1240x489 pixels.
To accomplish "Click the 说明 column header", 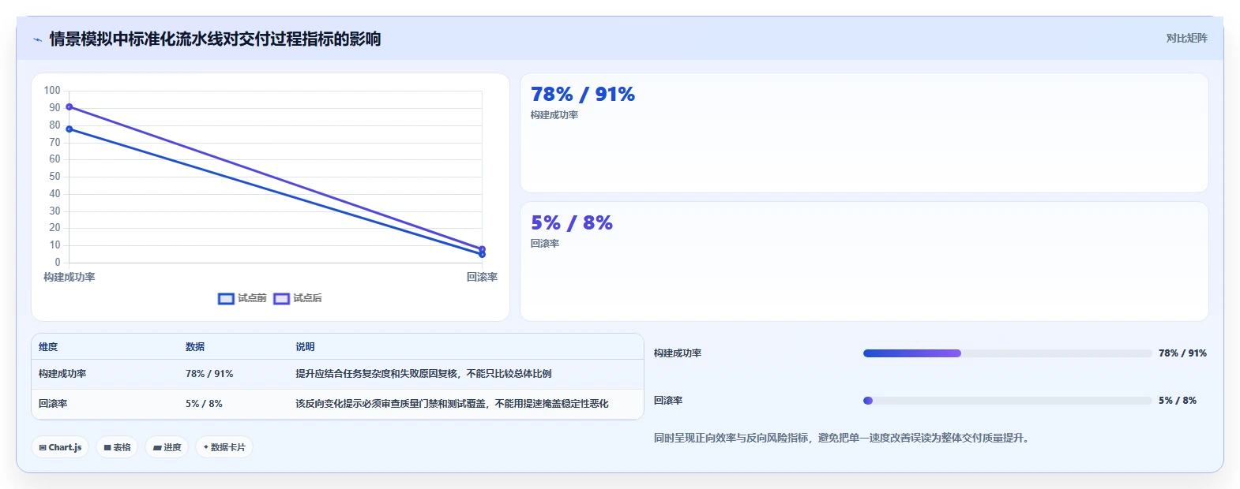I will [x=305, y=347].
